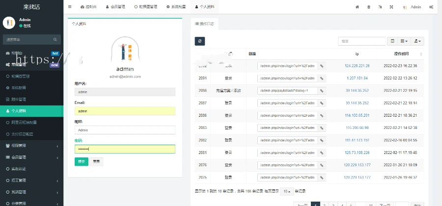Open the records-per-page dropdown showing 10

[x=287, y=191]
